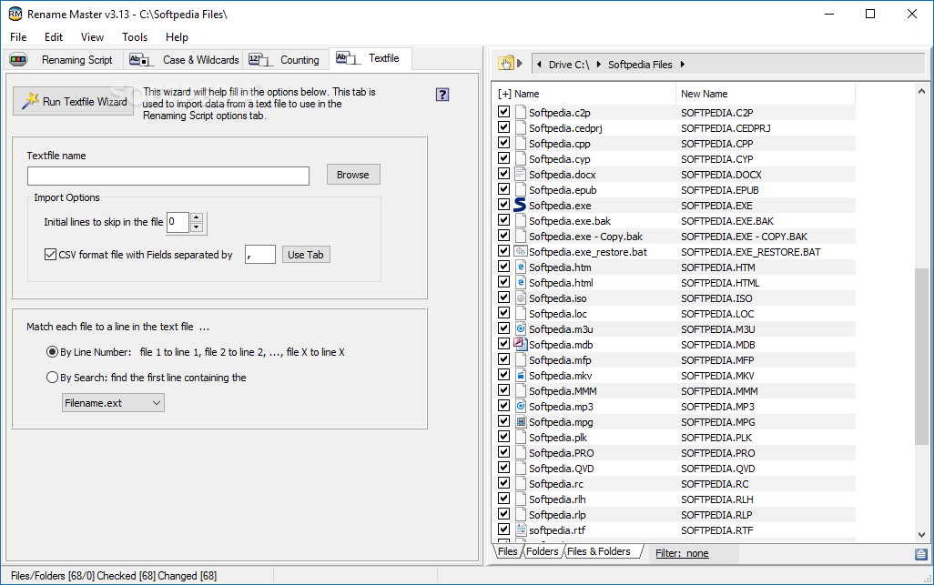Uncheck the Softpedia.exe.bak file checkbox

pyautogui.click(x=504, y=219)
